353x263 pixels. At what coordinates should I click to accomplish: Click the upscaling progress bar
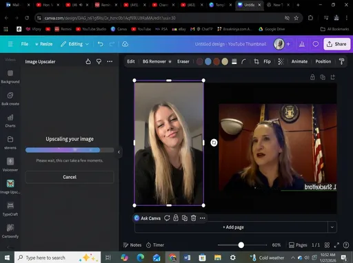pyautogui.click(x=70, y=150)
